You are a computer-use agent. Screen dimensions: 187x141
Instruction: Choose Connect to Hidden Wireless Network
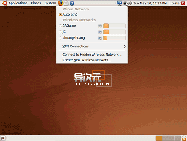92,55
